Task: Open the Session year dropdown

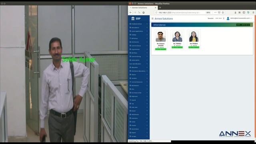Action: (x=220, y=18)
